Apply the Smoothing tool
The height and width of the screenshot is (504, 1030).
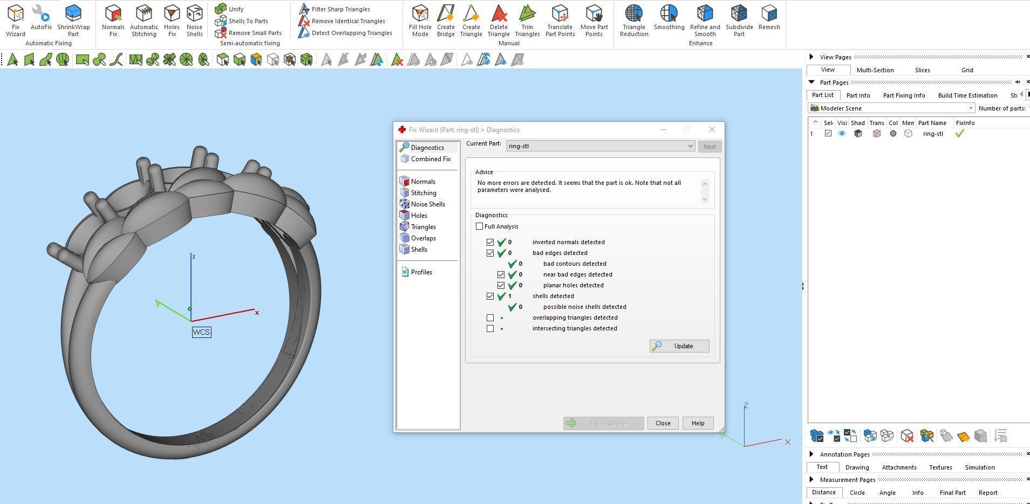pos(669,18)
